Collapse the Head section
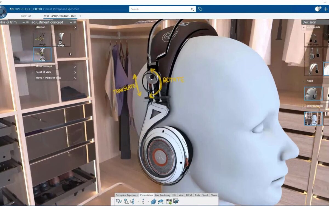This screenshot has height=206, width=329. point(304,81)
